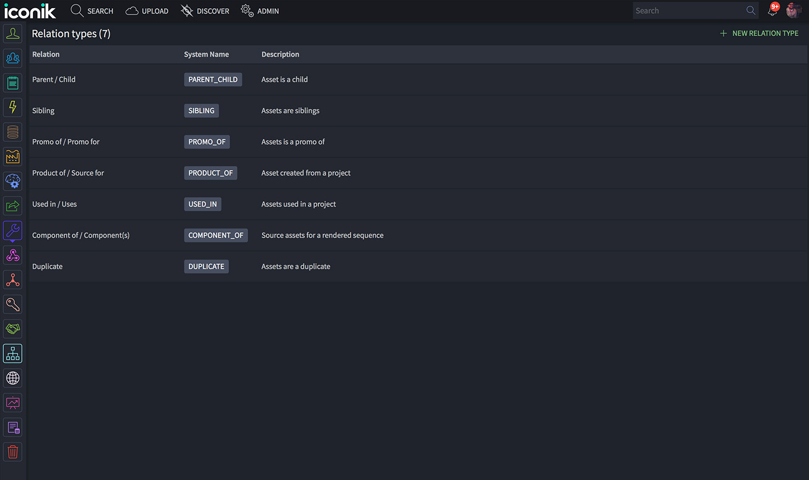Open the ADMIN menu
Screen dimensions: 809x480
(260, 10)
